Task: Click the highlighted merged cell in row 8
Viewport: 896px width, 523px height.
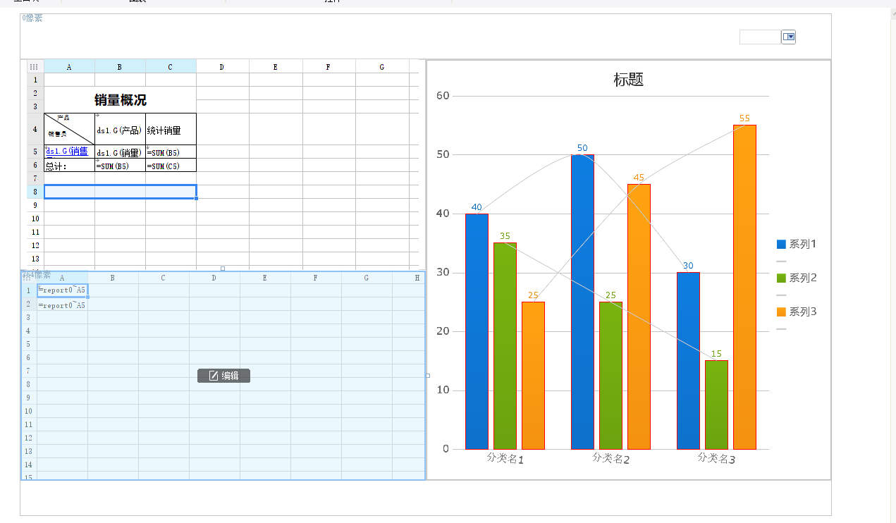Action: (120, 192)
